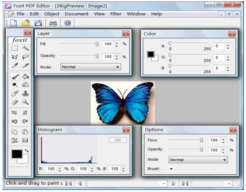Close the Histogram panel
The width and height of the screenshot is (246, 192).
coord(126,130)
